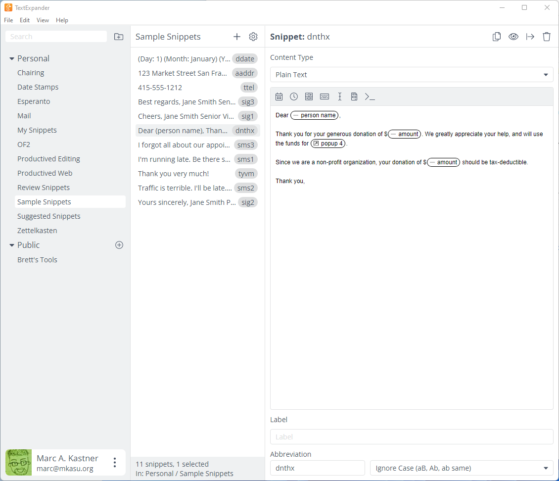
Task: Open the Help menu
Action: (x=62, y=20)
